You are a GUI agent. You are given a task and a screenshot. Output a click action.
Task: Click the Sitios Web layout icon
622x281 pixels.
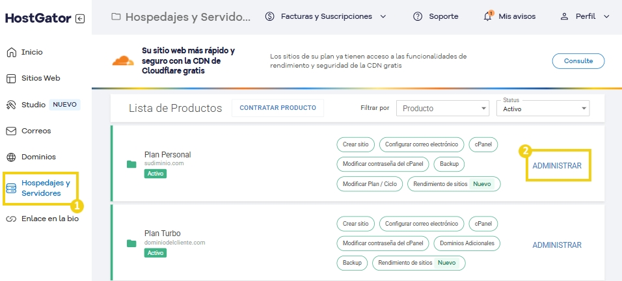(x=12, y=79)
